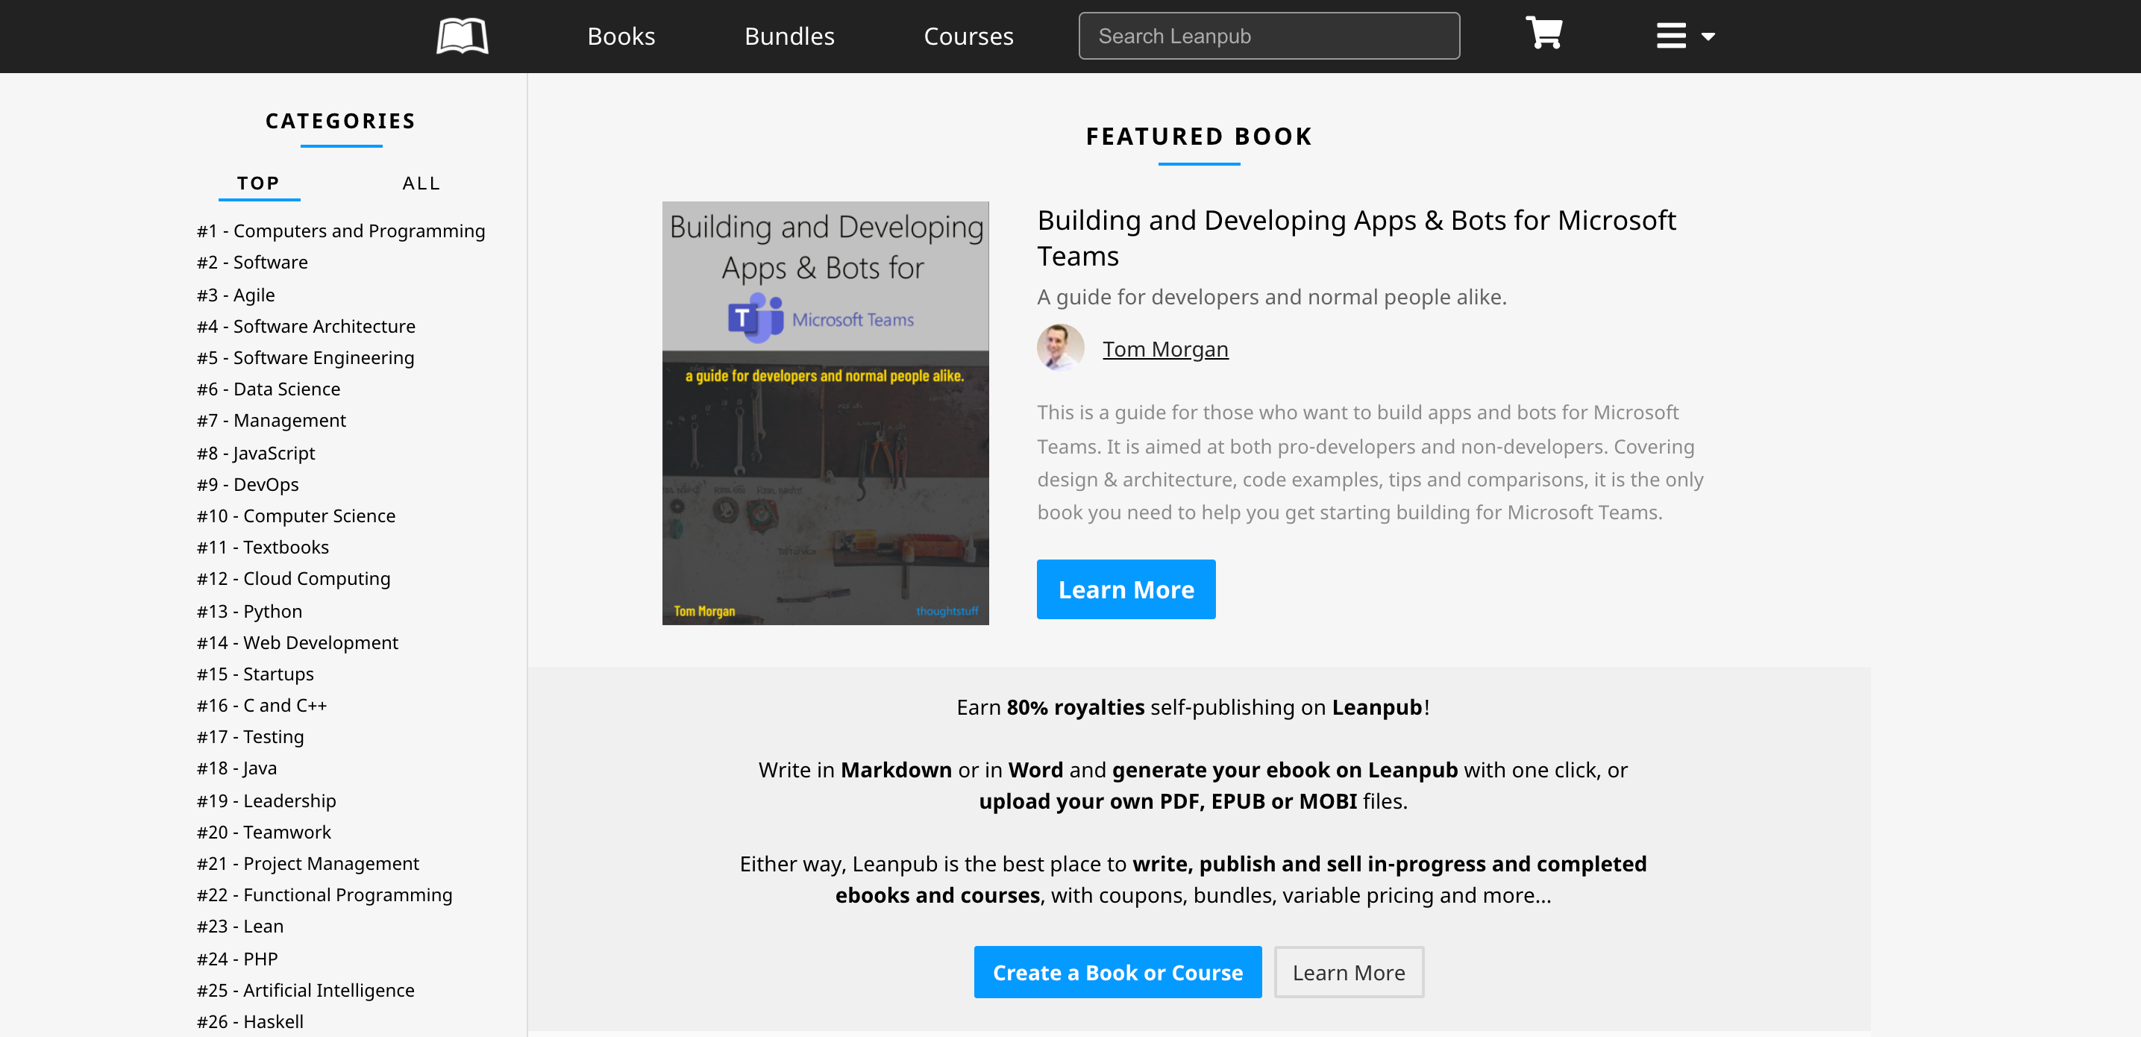Click the blue Learn More button
The width and height of the screenshot is (2141, 1037).
tap(1126, 589)
